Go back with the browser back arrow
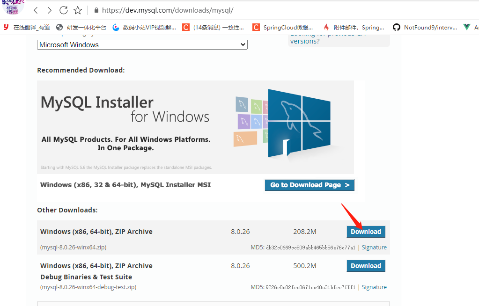Image resolution: width=479 pixels, height=306 pixels. [x=36, y=10]
